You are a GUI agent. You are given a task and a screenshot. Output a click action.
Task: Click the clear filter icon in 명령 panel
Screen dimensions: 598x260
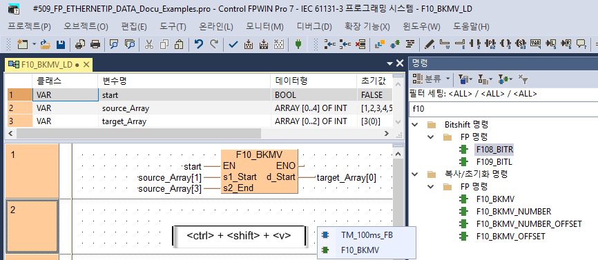click(524, 79)
